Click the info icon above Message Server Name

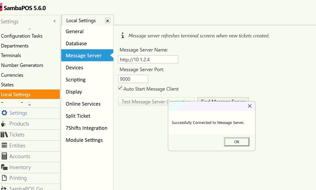pos(122,35)
